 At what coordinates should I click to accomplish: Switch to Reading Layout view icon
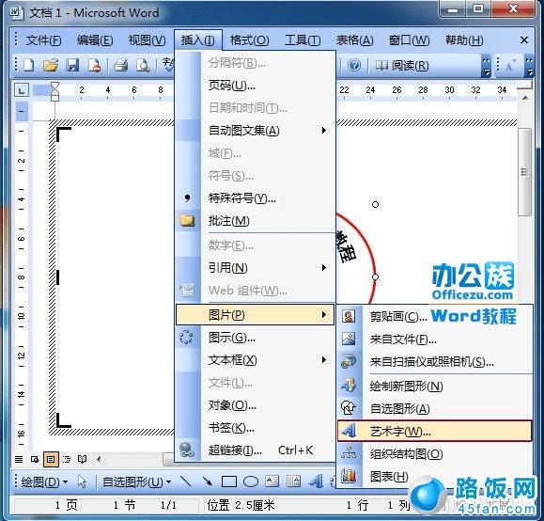click(83, 460)
